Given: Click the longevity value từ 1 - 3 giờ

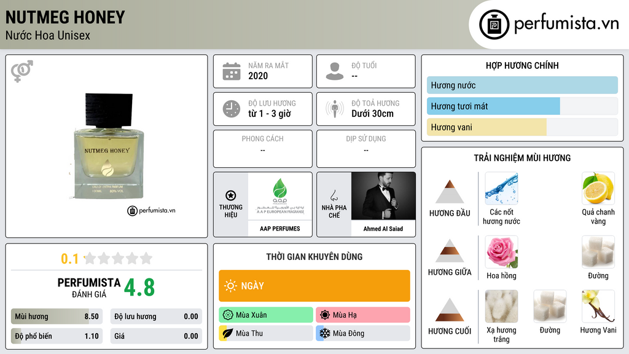Looking at the screenshot, I should 270,114.
